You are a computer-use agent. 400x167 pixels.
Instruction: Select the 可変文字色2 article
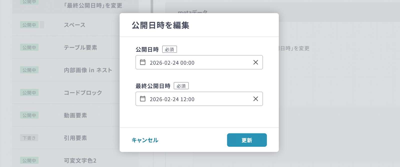click(80, 161)
